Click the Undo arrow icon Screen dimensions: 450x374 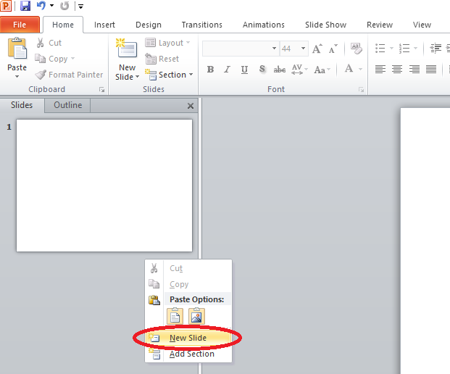click(42, 7)
